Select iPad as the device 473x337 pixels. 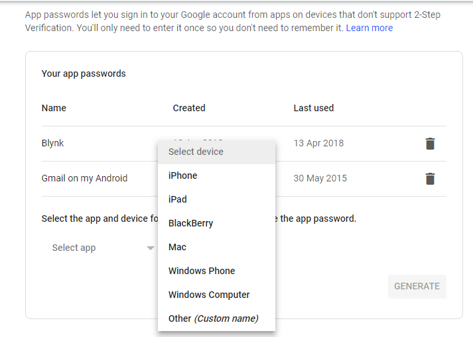[x=178, y=199]
